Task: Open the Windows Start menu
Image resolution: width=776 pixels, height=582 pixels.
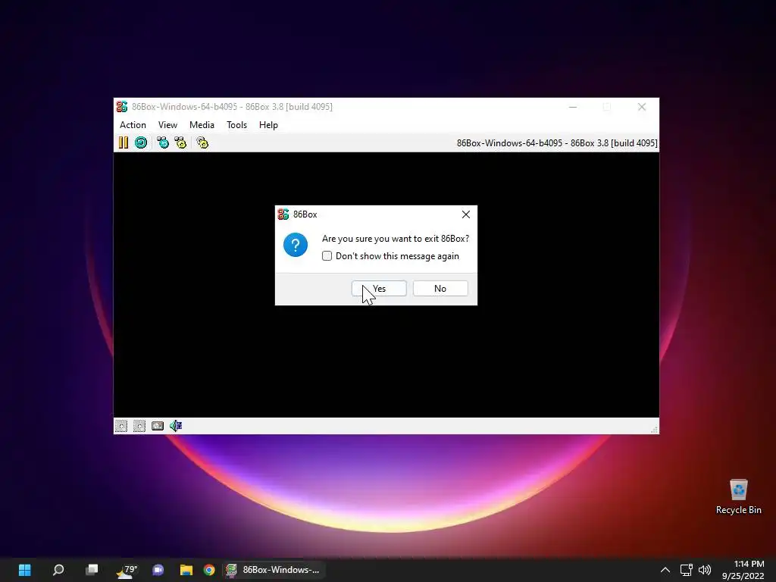Action: [25, 570]
